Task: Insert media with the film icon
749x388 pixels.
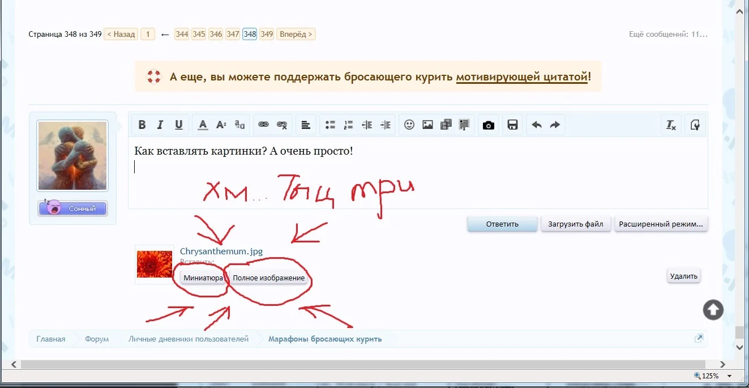Action: (446, 125)
